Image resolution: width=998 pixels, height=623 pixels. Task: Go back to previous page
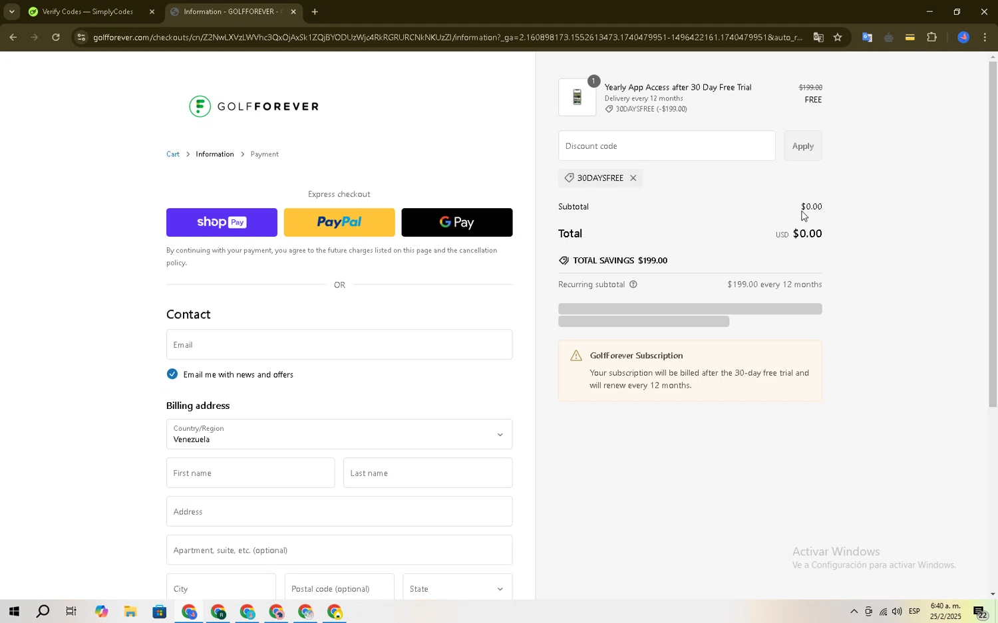coord(13,37)
